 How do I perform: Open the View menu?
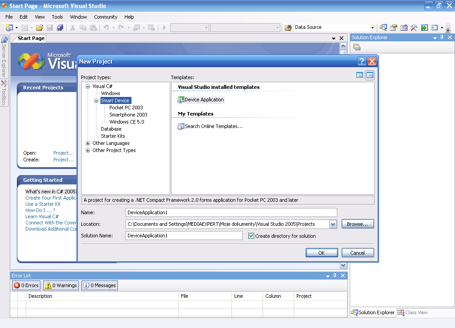(40, 17)
